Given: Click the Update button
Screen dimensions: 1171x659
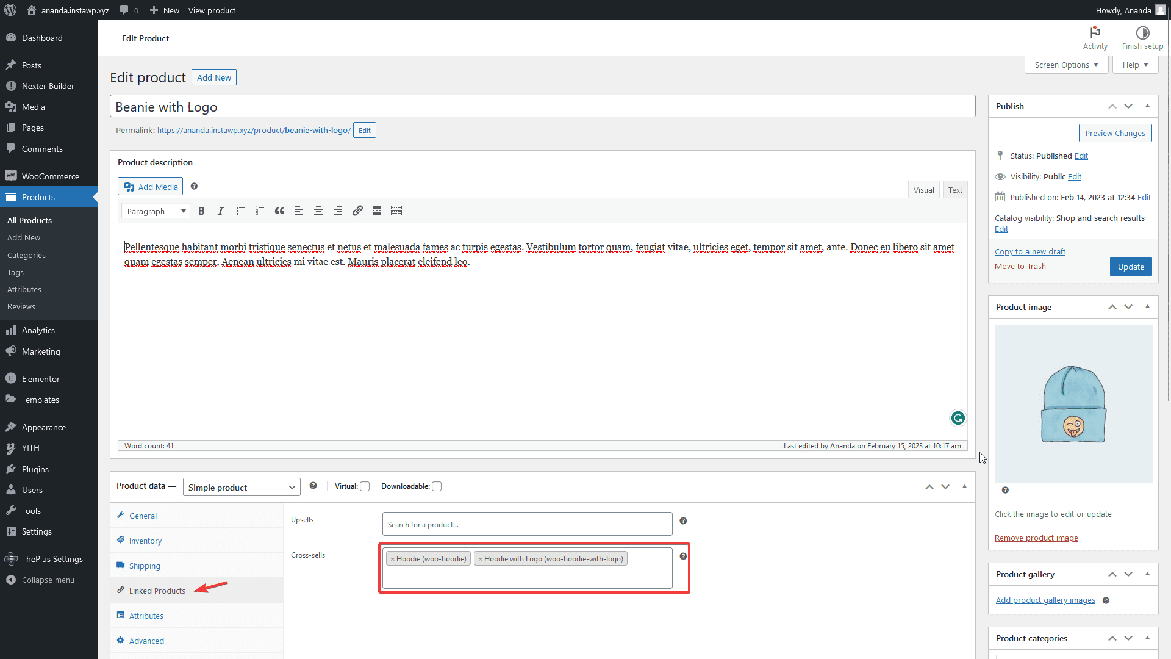Looking at the screenshot, I should (1130, 267).
